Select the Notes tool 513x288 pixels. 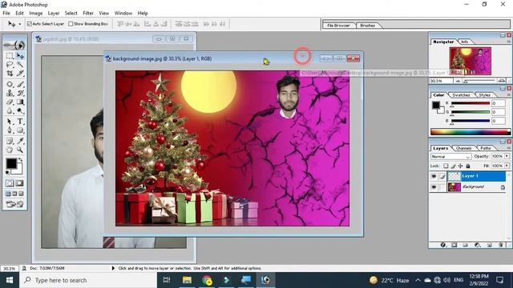10,141
